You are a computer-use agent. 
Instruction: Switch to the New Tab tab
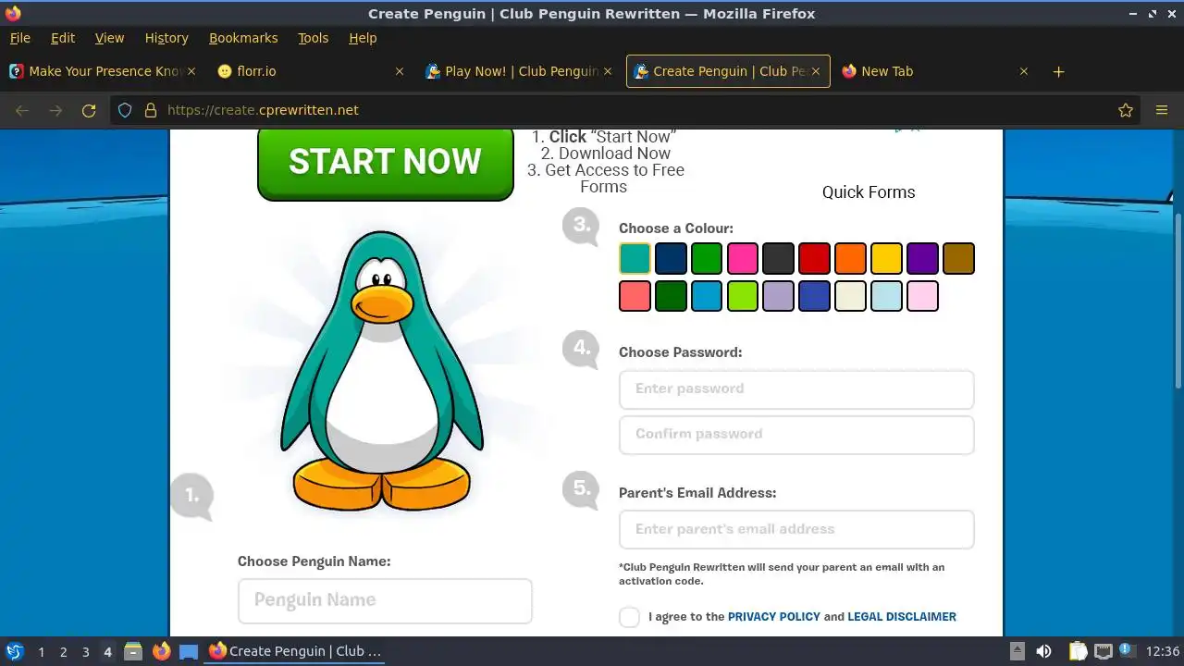point(934,71)
